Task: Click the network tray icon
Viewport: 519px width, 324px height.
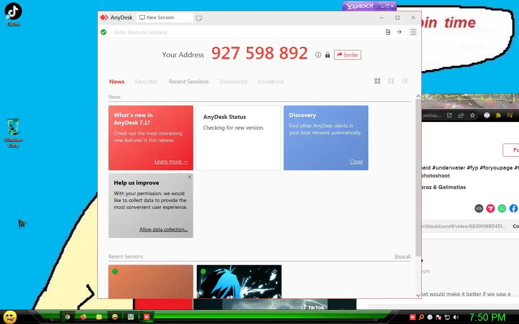Action: click(447, 317)
